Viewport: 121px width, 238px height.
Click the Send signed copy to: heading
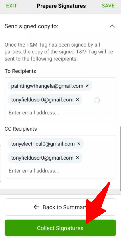(31, 26)
